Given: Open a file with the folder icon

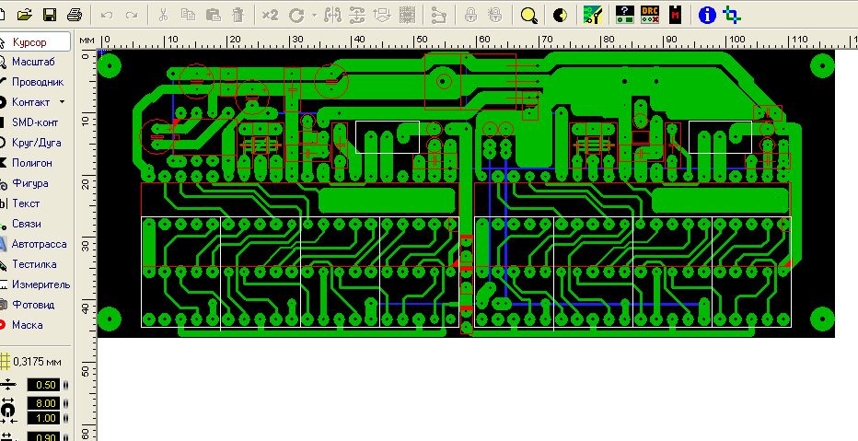Looking at the screenshot, I should [24, 15].
